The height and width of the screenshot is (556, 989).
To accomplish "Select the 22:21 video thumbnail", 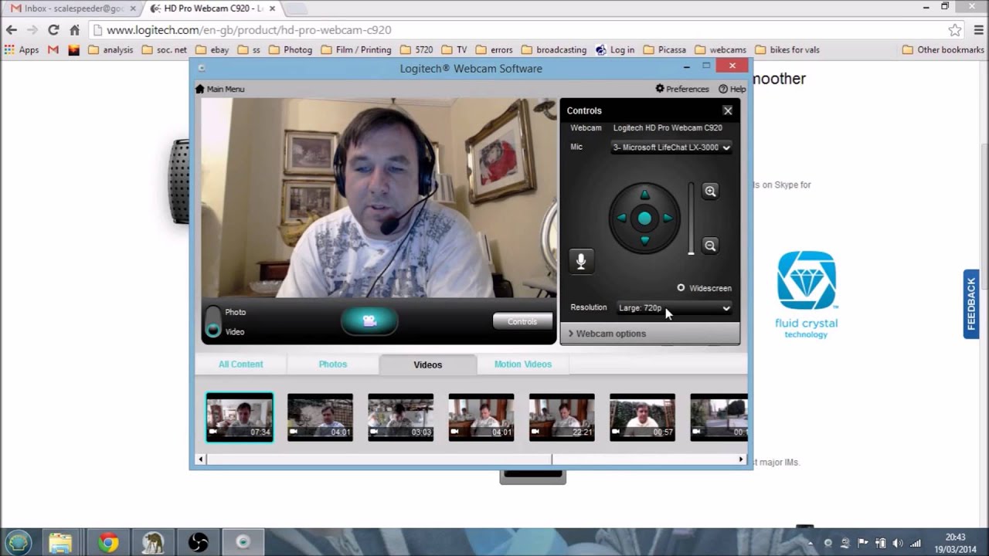I will point(562,417).
